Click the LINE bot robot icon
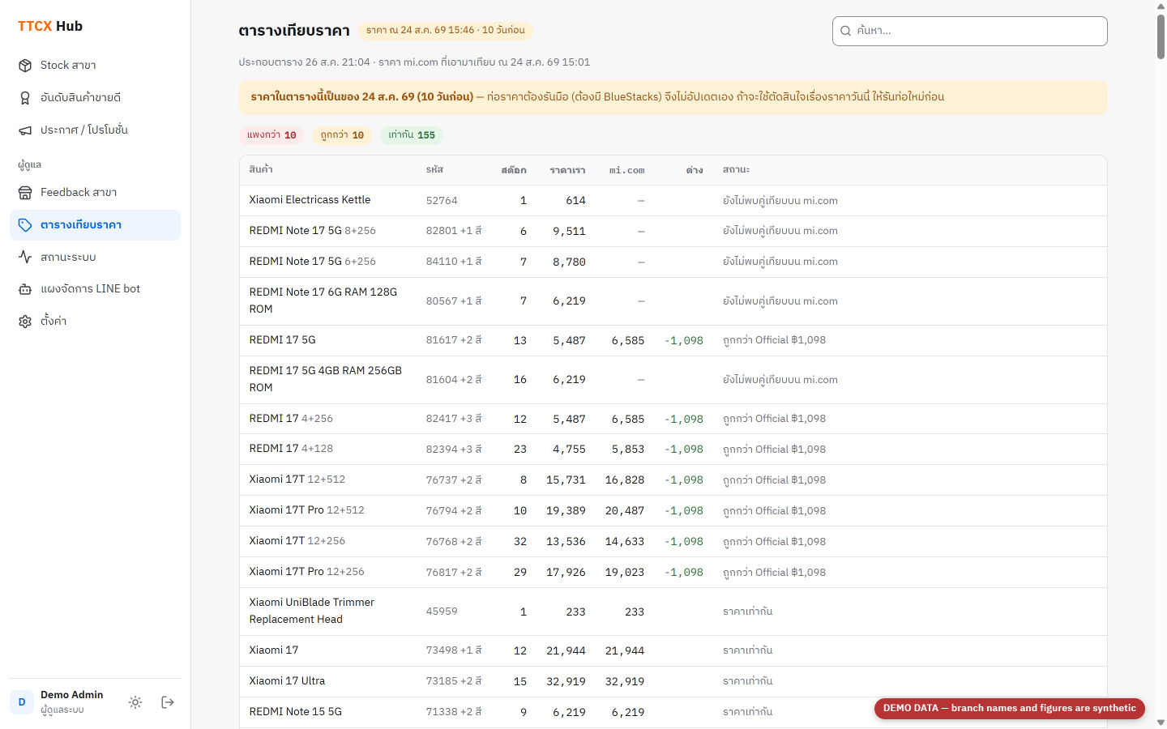Image resolution: width=1167 pixels, height=729 pixels. (x=25, y=289)
